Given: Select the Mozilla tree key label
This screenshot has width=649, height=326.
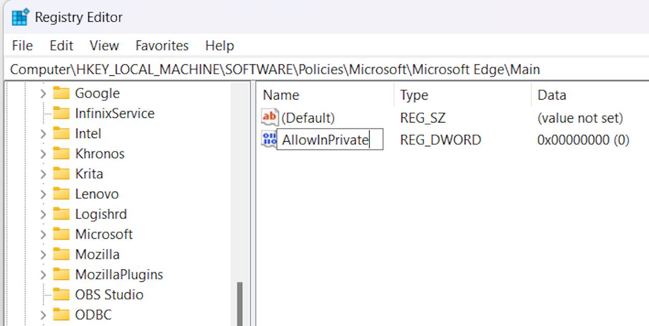Looking at the screenshot, I should pyautogui.click(x=98, y=254).
